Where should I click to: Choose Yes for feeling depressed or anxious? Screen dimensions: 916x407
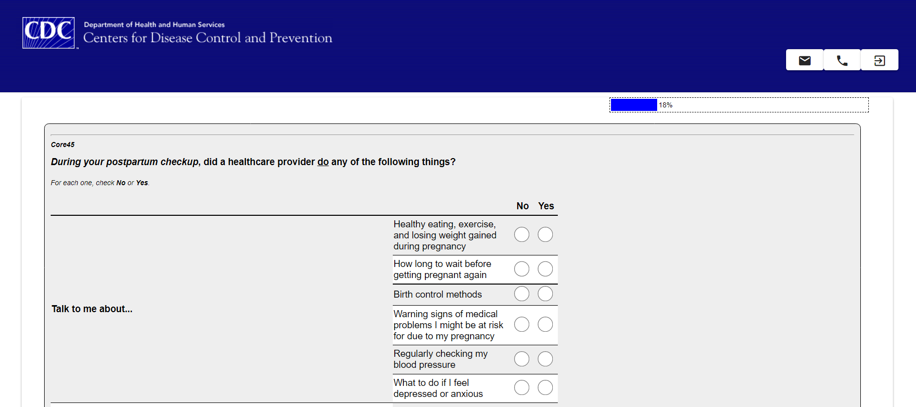point(545,387)
